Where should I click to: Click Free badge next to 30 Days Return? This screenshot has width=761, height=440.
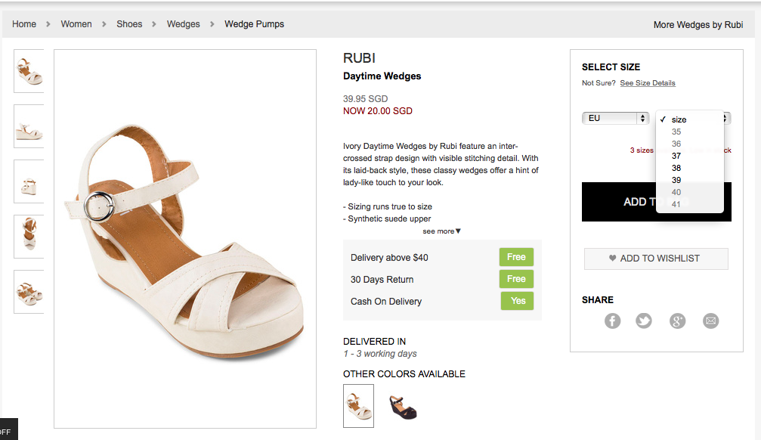[x=516, y=279]
